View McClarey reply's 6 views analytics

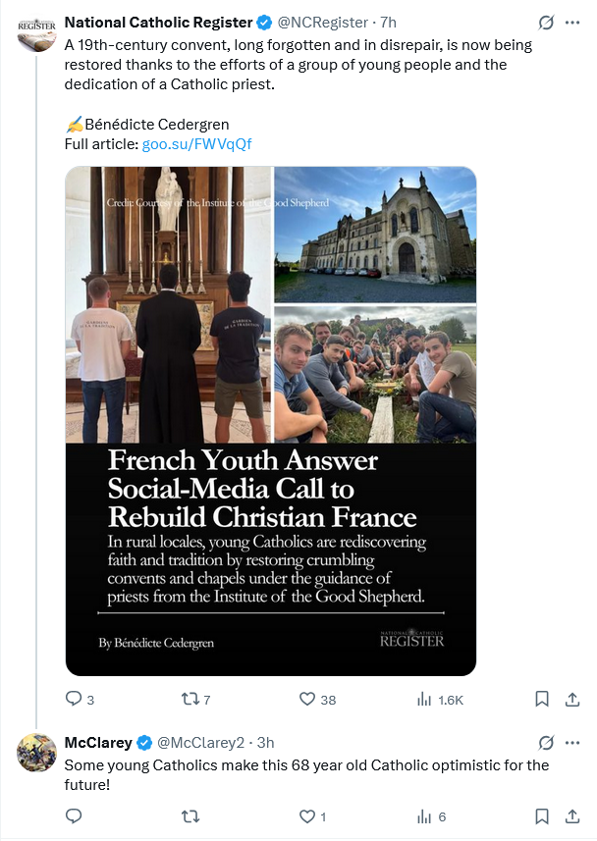pos(431,815)
